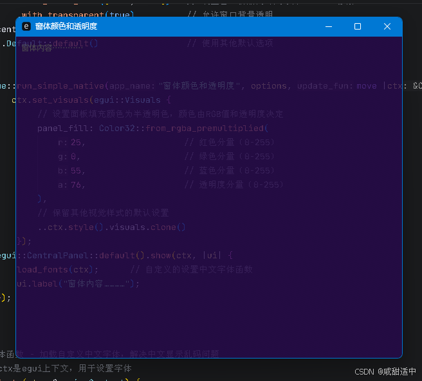Click the 允许窗口背景透明 comment above the window
The width and height of the screenshot is (422, 381).
230,13
